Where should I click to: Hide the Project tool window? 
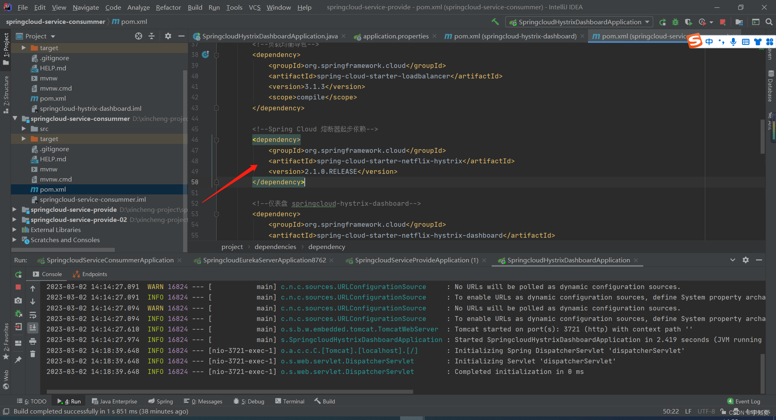pos(181,36)
